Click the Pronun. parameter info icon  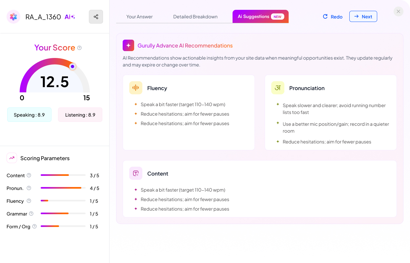click(x=29, y=188)
